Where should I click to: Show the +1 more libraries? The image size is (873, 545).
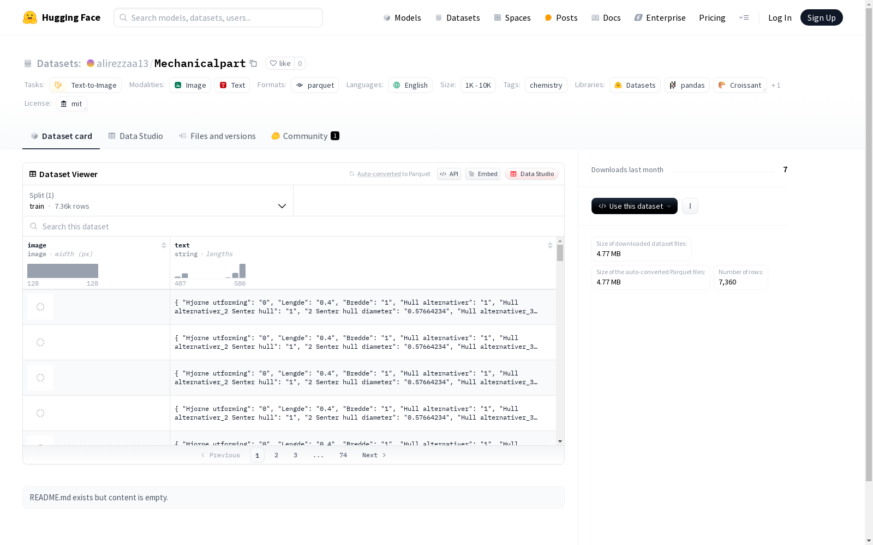click(x=776, y=85)
